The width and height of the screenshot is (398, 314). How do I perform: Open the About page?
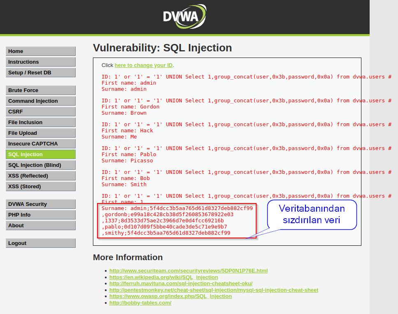coord(41,226)
